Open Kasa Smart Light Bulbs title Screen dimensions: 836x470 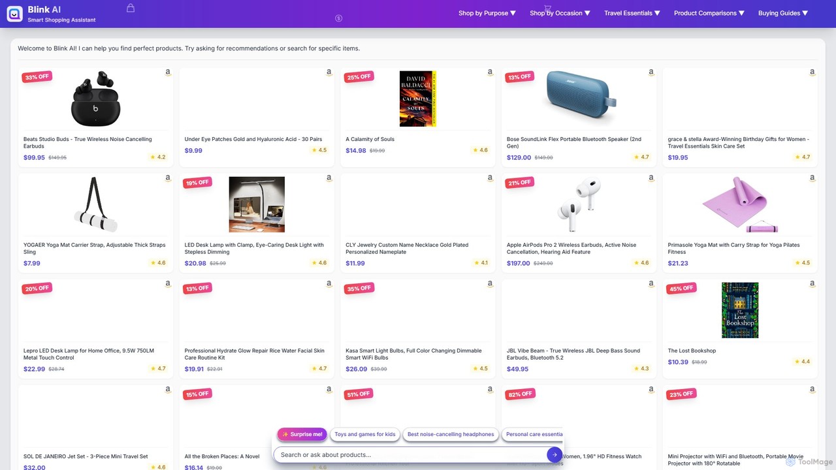pos(413,354)
